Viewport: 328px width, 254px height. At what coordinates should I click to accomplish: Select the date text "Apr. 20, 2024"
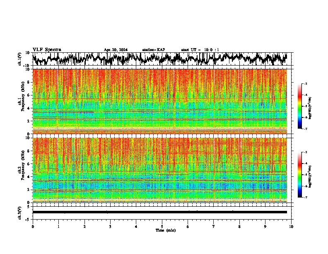point(116,50)
